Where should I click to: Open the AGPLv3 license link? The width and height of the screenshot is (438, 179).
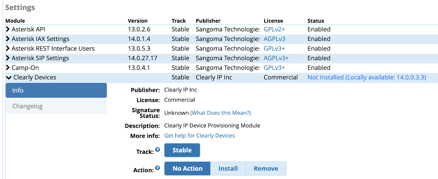[274, 39]
